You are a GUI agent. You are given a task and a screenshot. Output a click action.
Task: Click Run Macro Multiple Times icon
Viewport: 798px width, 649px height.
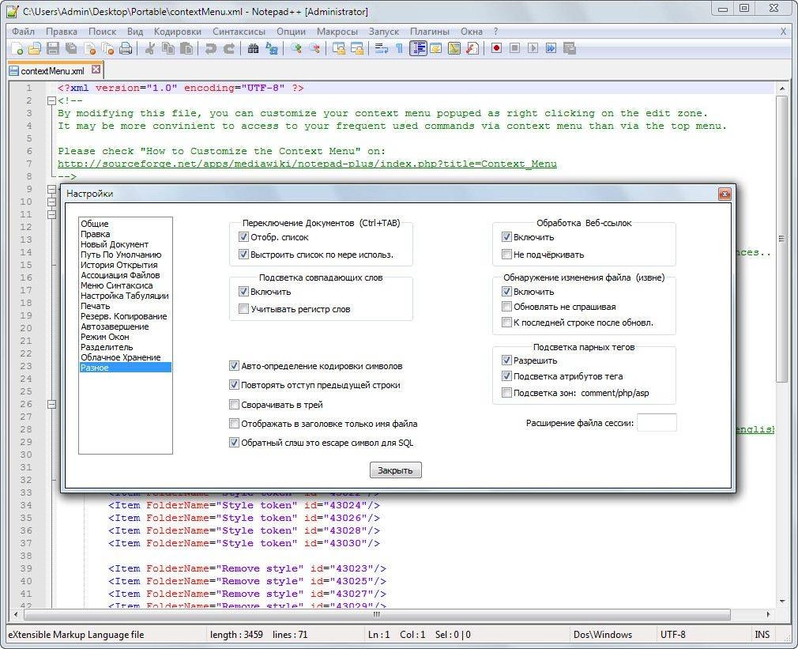coord(551,48)
